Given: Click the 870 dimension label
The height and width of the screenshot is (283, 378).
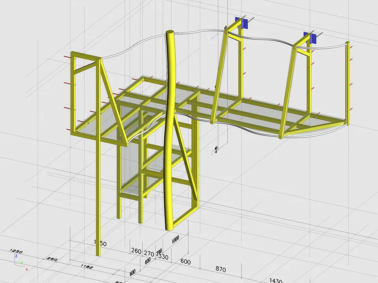Looking at the screenshot, I should tap(220, 269).
